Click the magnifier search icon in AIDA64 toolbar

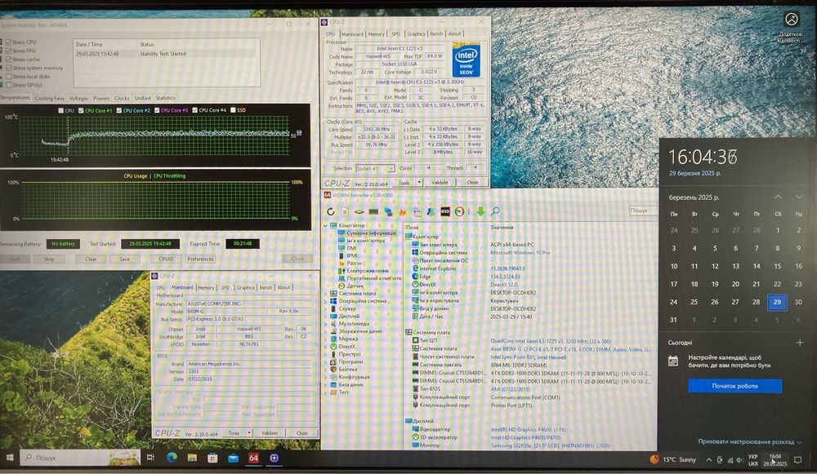point(495,210)
